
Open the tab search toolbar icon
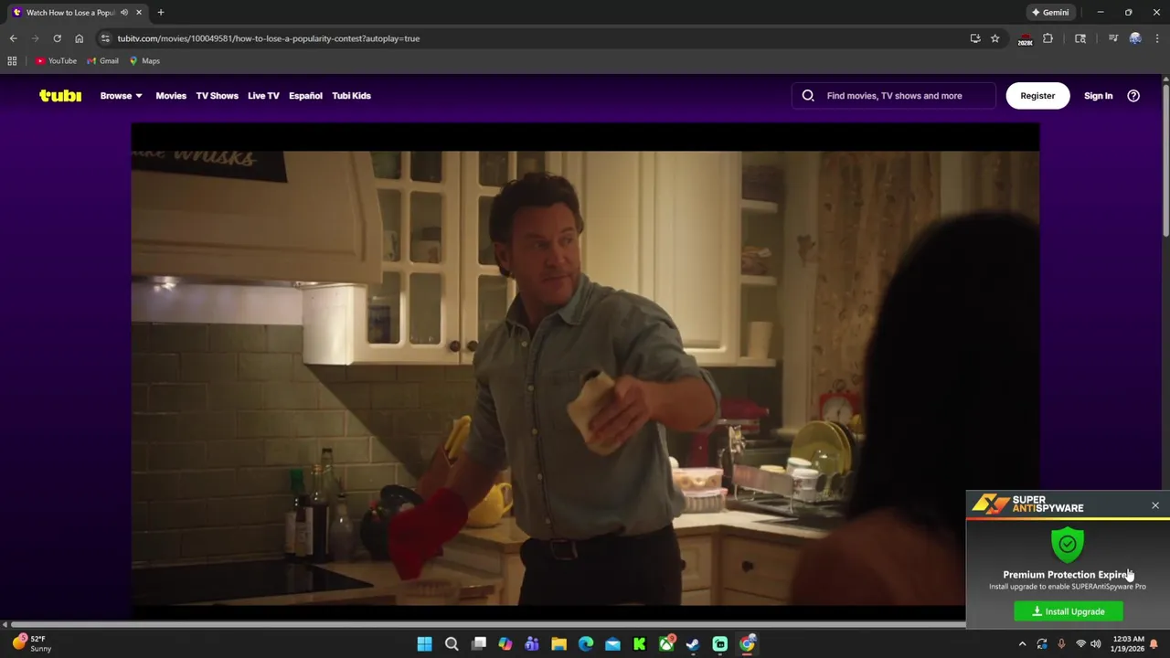click(x=1080, y=38)
